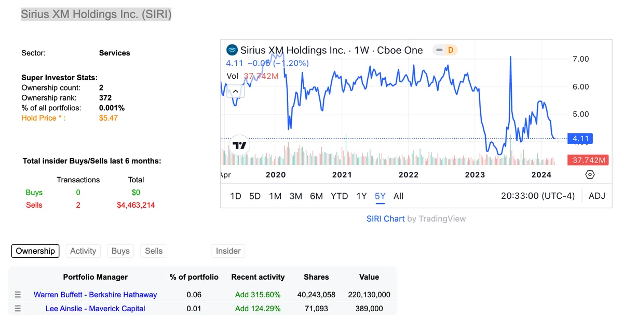Click the hamburger icon beside Warren Buffett row
This screenshot has height=320, width=623.
click(x=18, y=295)
